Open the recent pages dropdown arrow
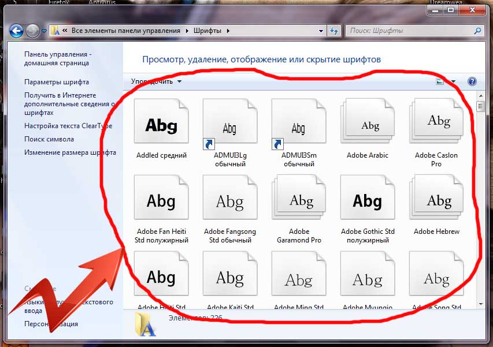The width and height of the screenshot is (493, 347). point(44,31)
